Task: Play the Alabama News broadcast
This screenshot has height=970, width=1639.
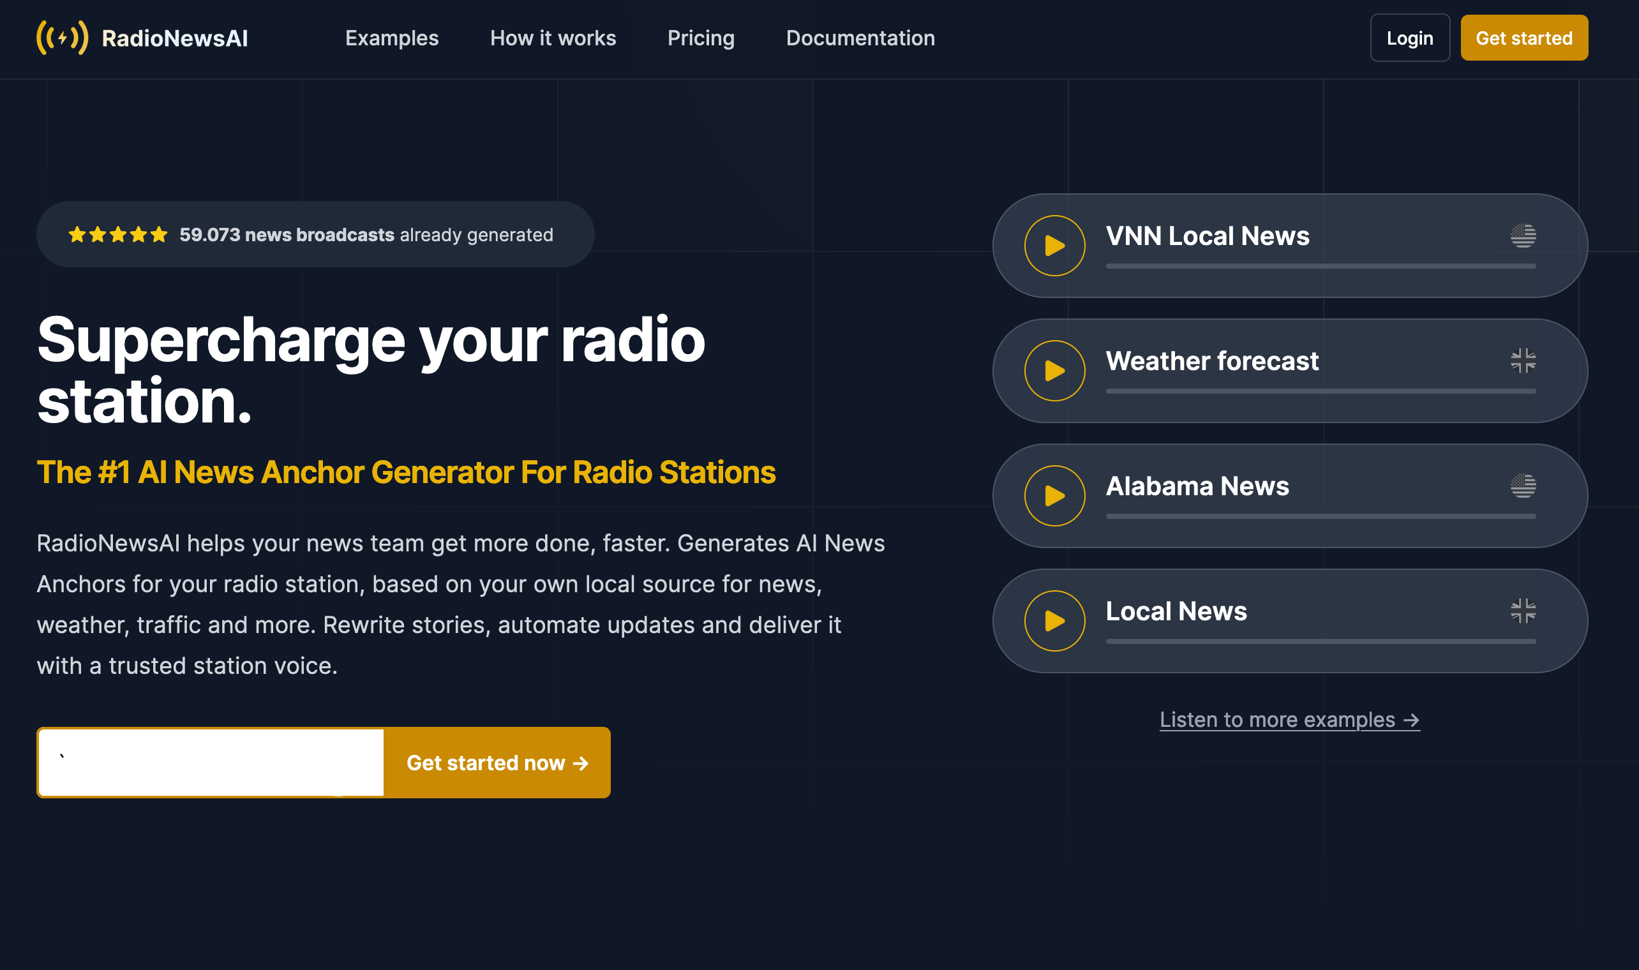Action: click(1054, 495)
